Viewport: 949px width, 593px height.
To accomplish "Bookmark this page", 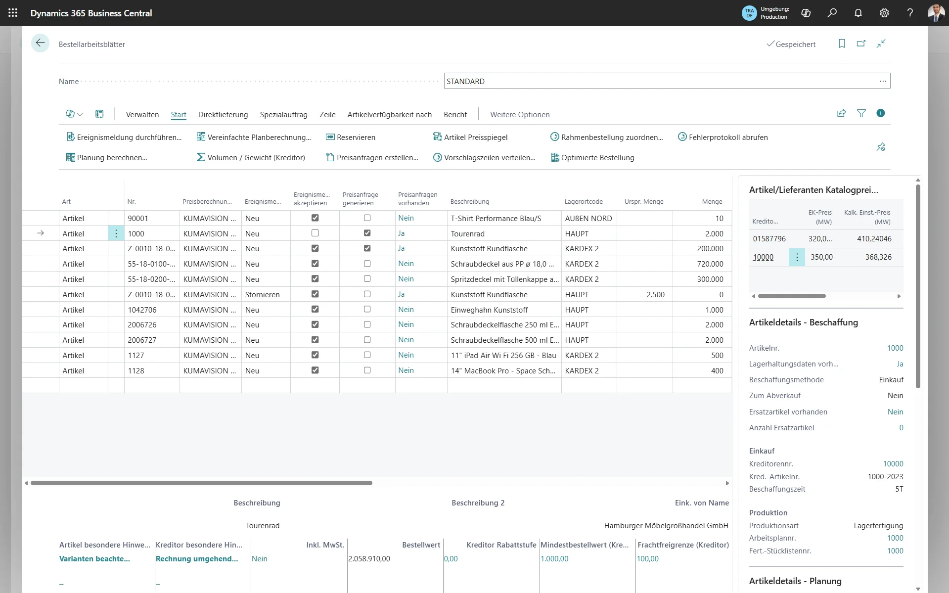I will point(842,44).
